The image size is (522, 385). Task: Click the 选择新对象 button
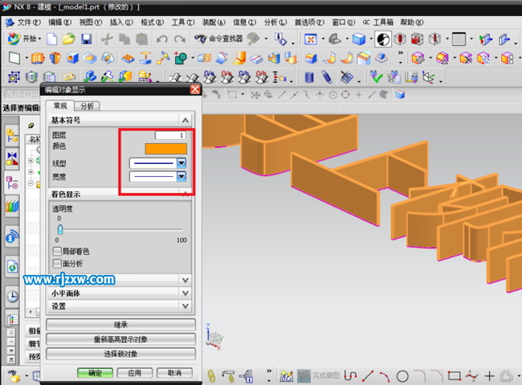[x=120, y=354]
